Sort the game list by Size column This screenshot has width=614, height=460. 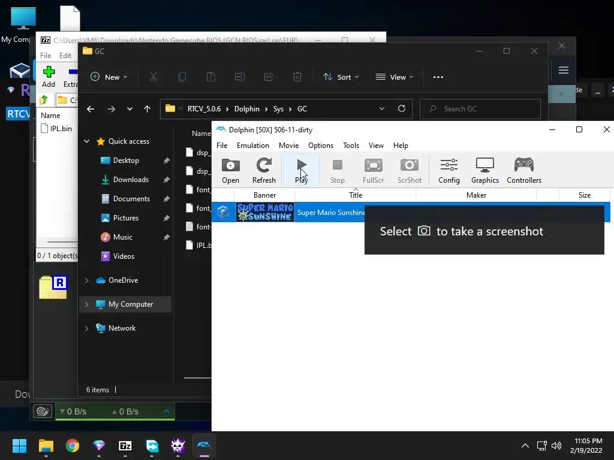pyautogui.click(x=585, y=195)
